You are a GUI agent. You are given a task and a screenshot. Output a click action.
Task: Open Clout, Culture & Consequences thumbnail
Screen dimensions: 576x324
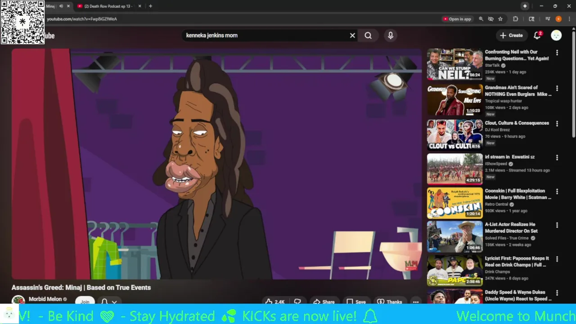pyautogui.click(x=454, y=135)
